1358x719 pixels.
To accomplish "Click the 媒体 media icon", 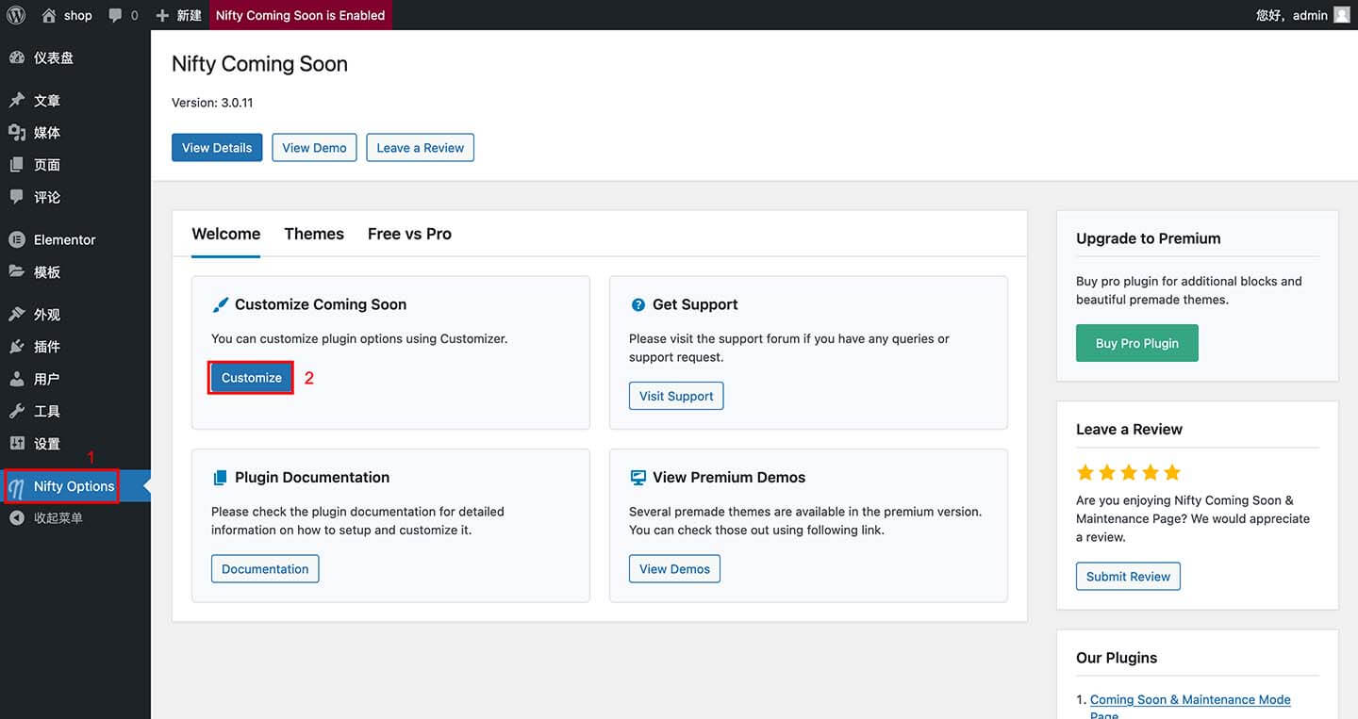I will (17, 133).
